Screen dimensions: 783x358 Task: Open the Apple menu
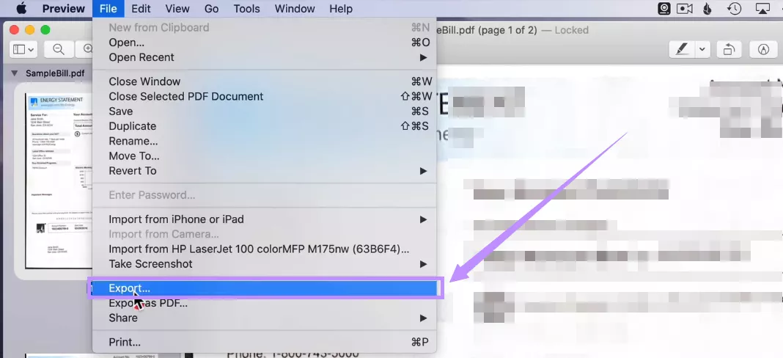coord(21,9)
